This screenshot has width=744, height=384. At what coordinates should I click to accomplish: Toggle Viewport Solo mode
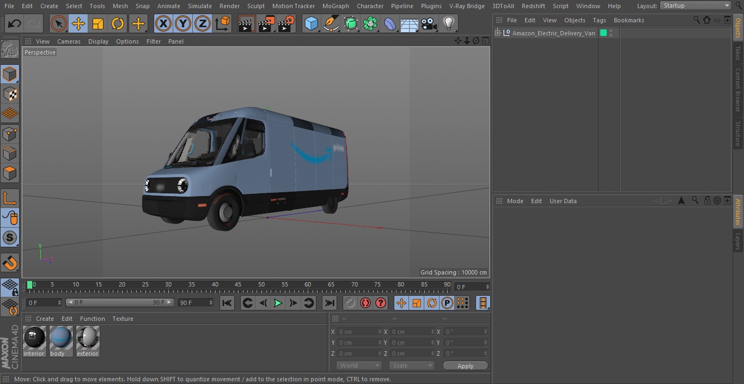10,237
